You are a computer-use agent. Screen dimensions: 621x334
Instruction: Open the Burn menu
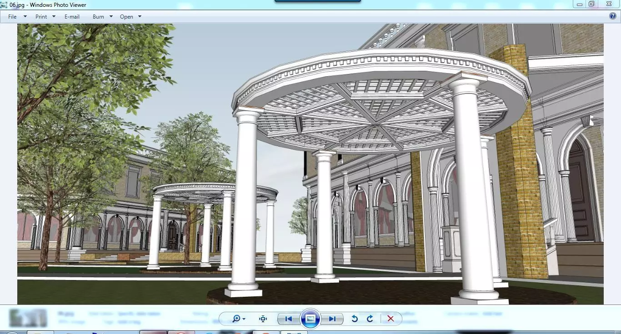click(x=98, y=17)
